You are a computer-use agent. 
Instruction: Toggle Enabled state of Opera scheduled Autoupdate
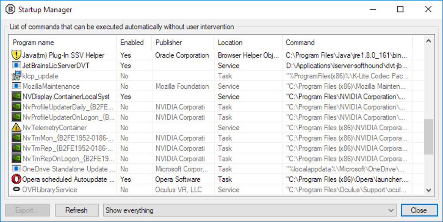[x=126, y=179]
